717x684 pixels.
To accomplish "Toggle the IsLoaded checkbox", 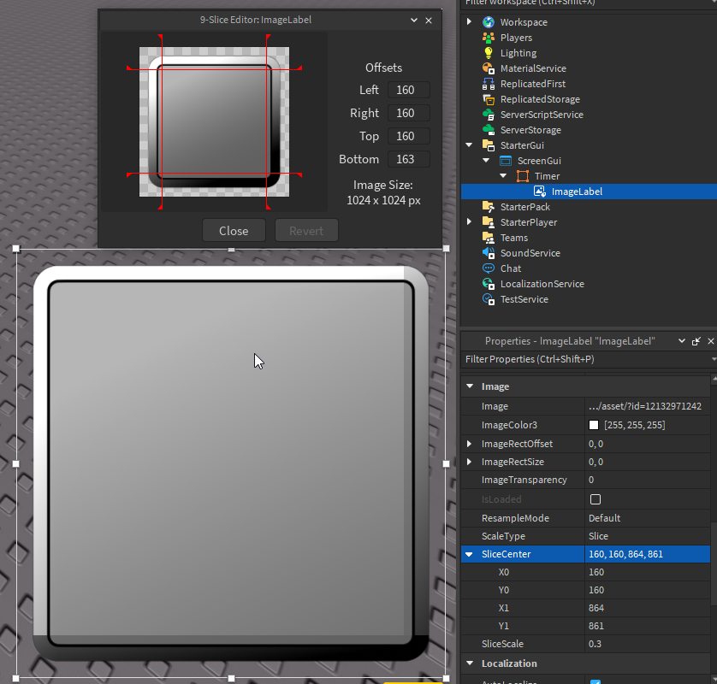I will 596,499.
